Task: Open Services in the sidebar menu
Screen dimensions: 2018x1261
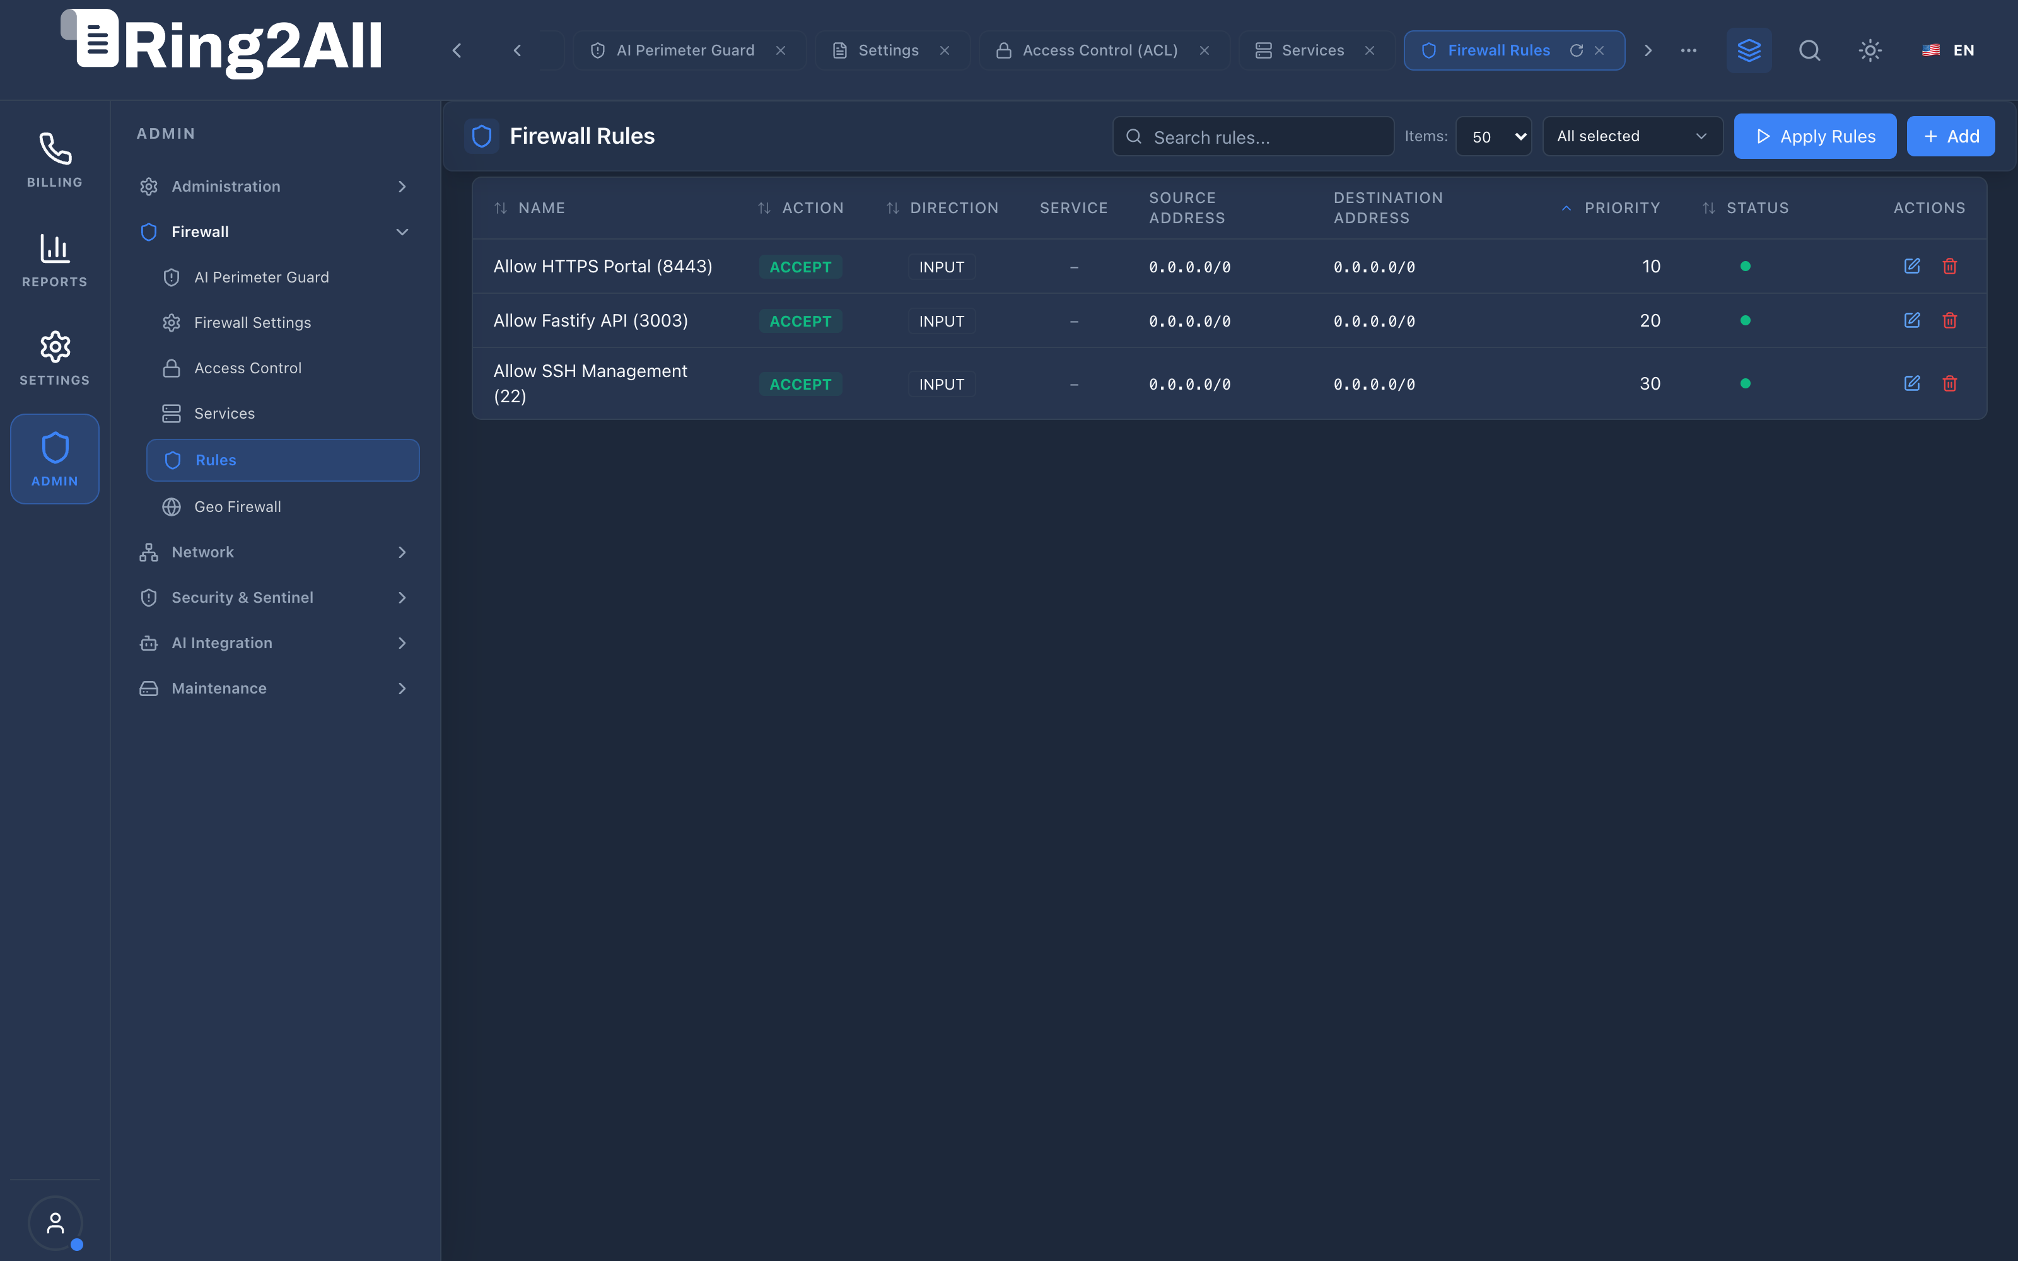Action: click(284, 414)
